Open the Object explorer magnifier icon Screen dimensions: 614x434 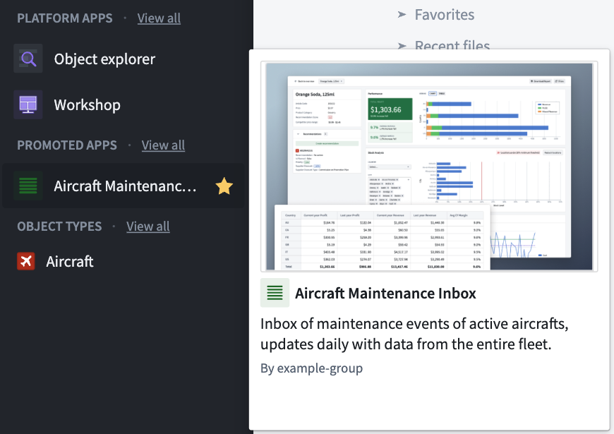pos(28,59)
